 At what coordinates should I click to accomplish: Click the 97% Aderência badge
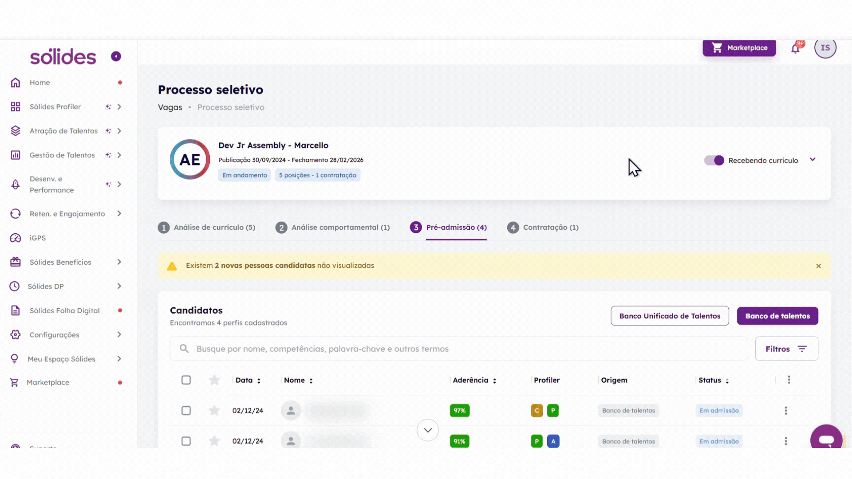pyautogui.click(x=460, y=411)
